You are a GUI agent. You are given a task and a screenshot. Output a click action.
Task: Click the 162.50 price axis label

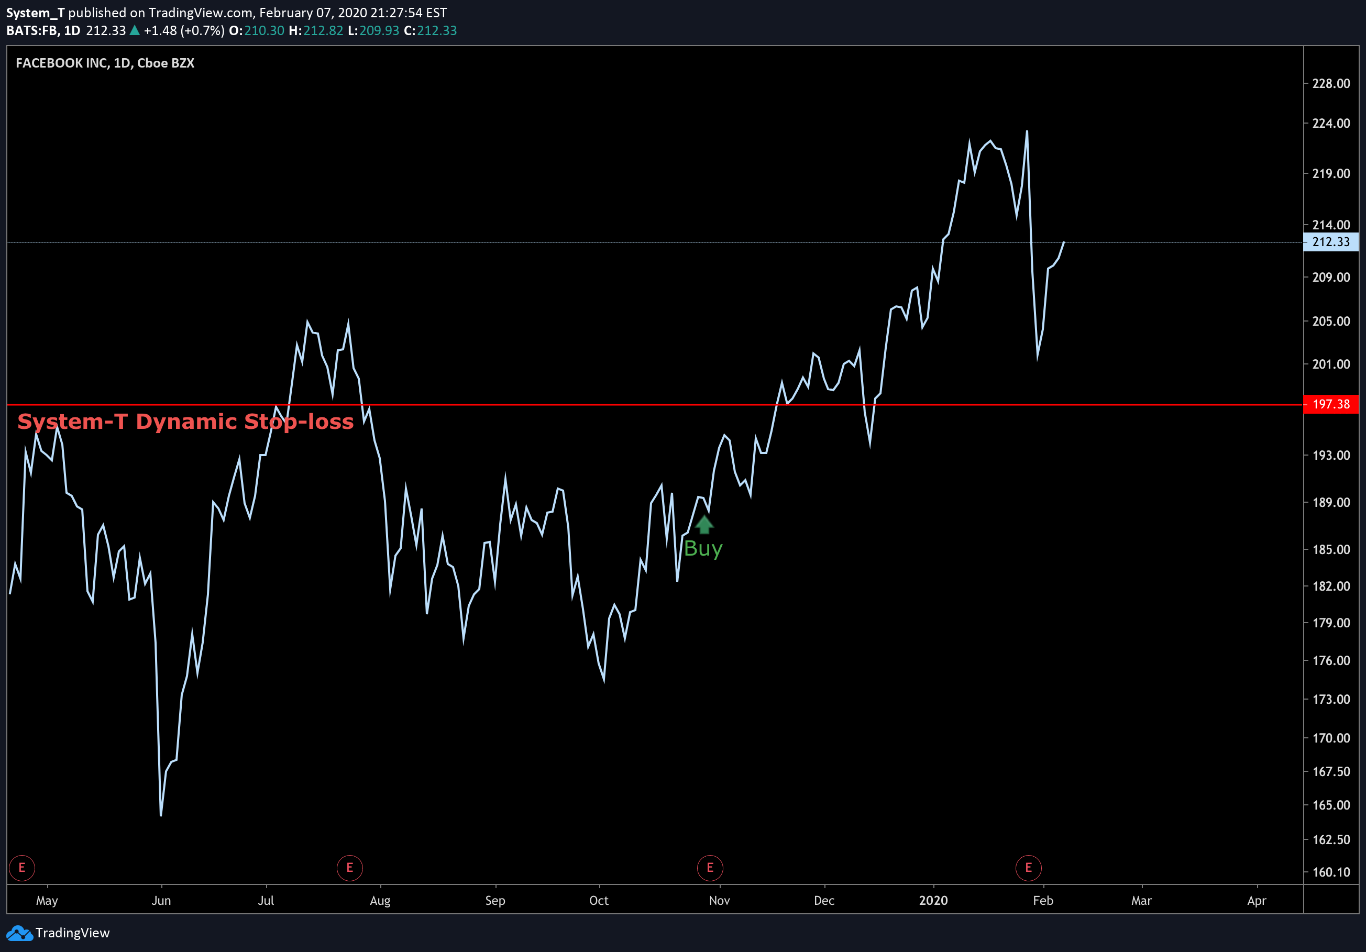click(x=1331, y=839)
